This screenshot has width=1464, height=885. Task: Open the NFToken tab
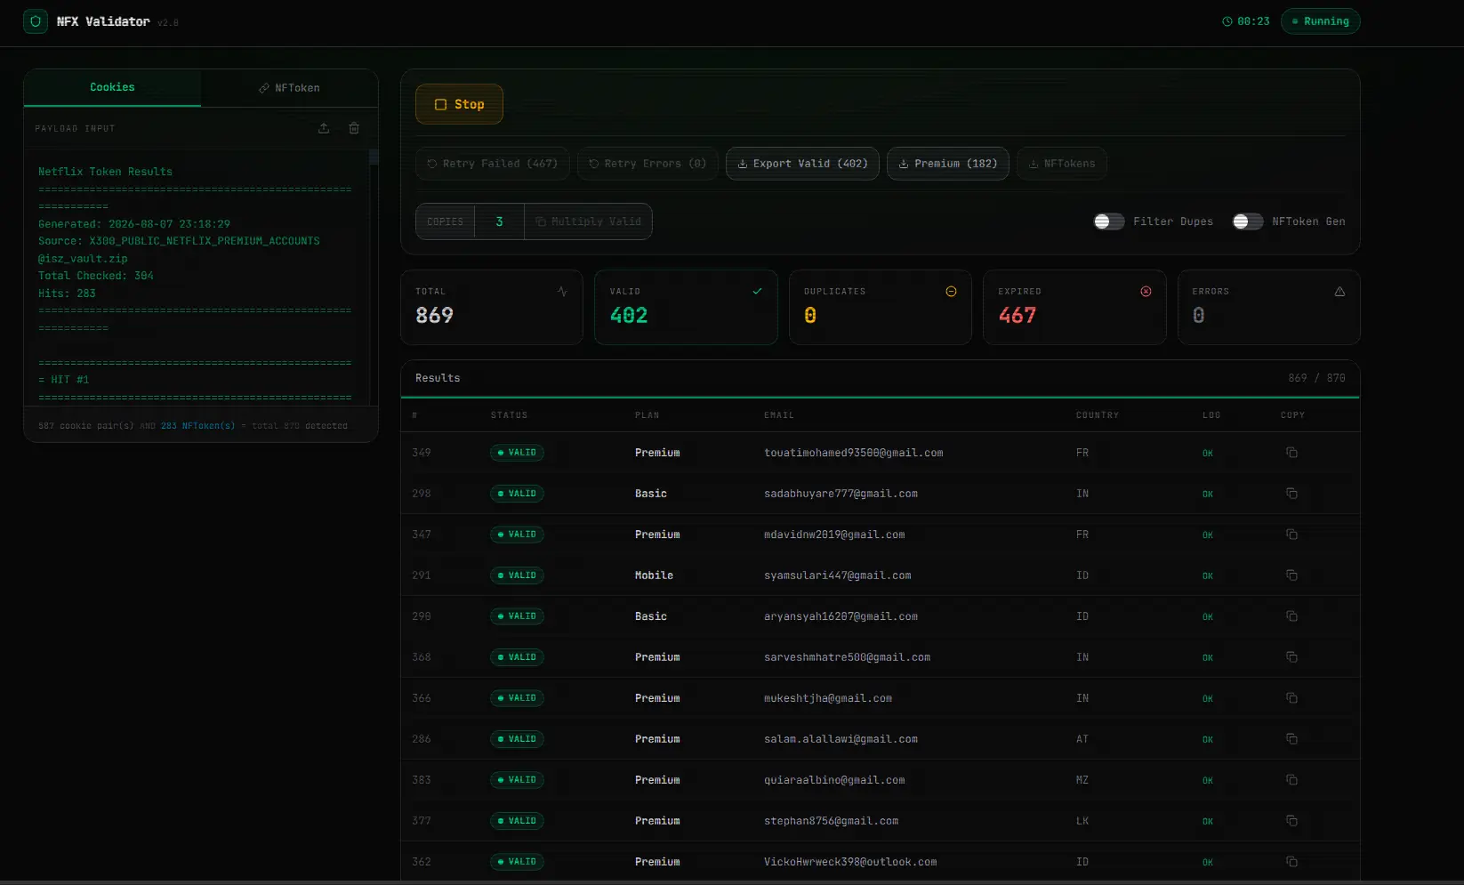coord(289,87)
